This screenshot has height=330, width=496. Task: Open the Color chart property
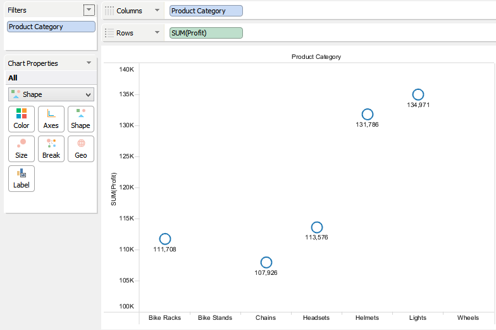click(22, 118)
